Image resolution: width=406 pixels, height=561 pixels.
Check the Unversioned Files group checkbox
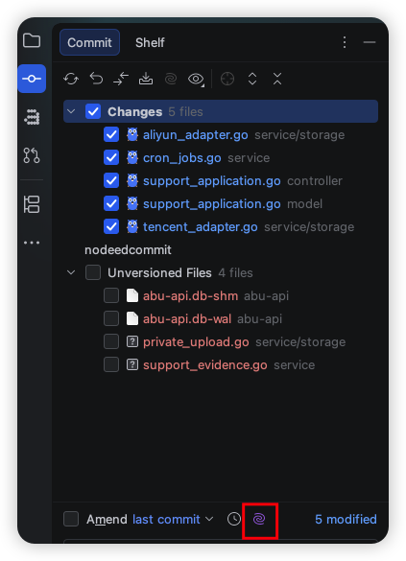coord(93,272)
